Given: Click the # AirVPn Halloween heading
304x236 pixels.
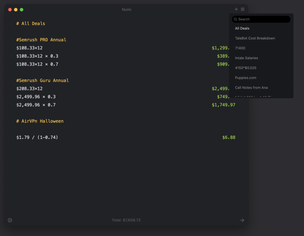Looking at the screenshot, I should [x=40, y=121].
